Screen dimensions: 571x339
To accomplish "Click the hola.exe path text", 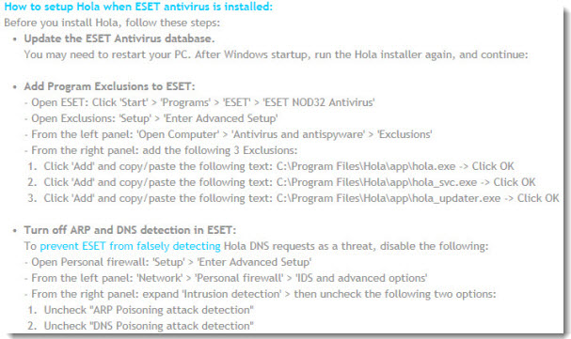I will [x=366, y=166].
